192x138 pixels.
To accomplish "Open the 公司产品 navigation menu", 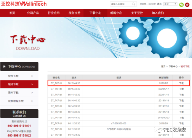I will [x=33, y=13].
